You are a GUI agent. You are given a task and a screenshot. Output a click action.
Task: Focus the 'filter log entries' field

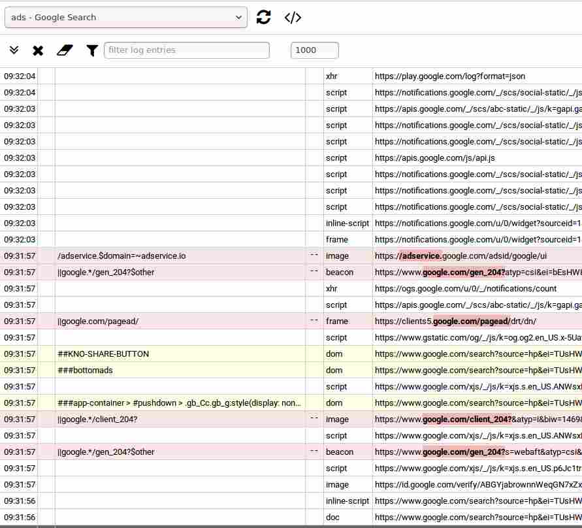click(x=187, y=50)
